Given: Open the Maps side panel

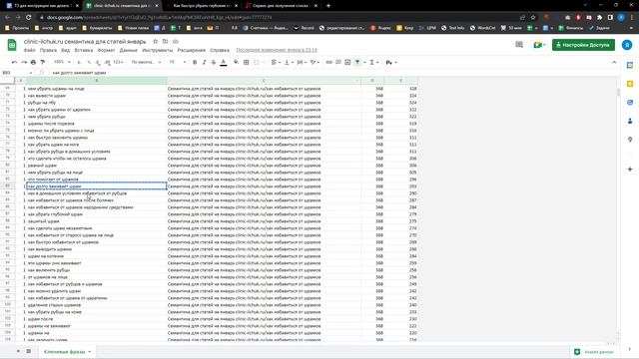Looking at the screenshot, I should click(630, 140).
